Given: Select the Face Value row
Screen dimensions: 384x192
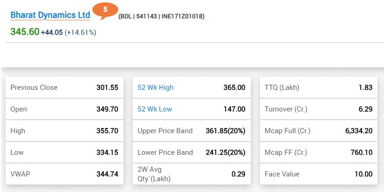Looking at the screenshot, I should pos(319,174).
